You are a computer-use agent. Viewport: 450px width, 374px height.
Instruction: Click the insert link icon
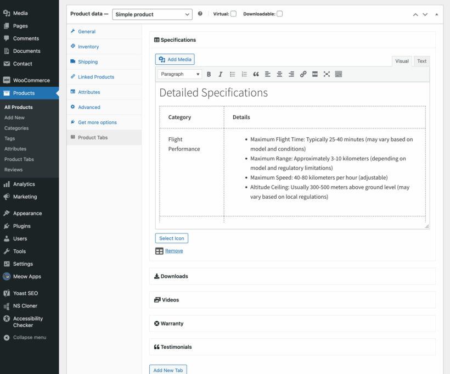[303, 74]
